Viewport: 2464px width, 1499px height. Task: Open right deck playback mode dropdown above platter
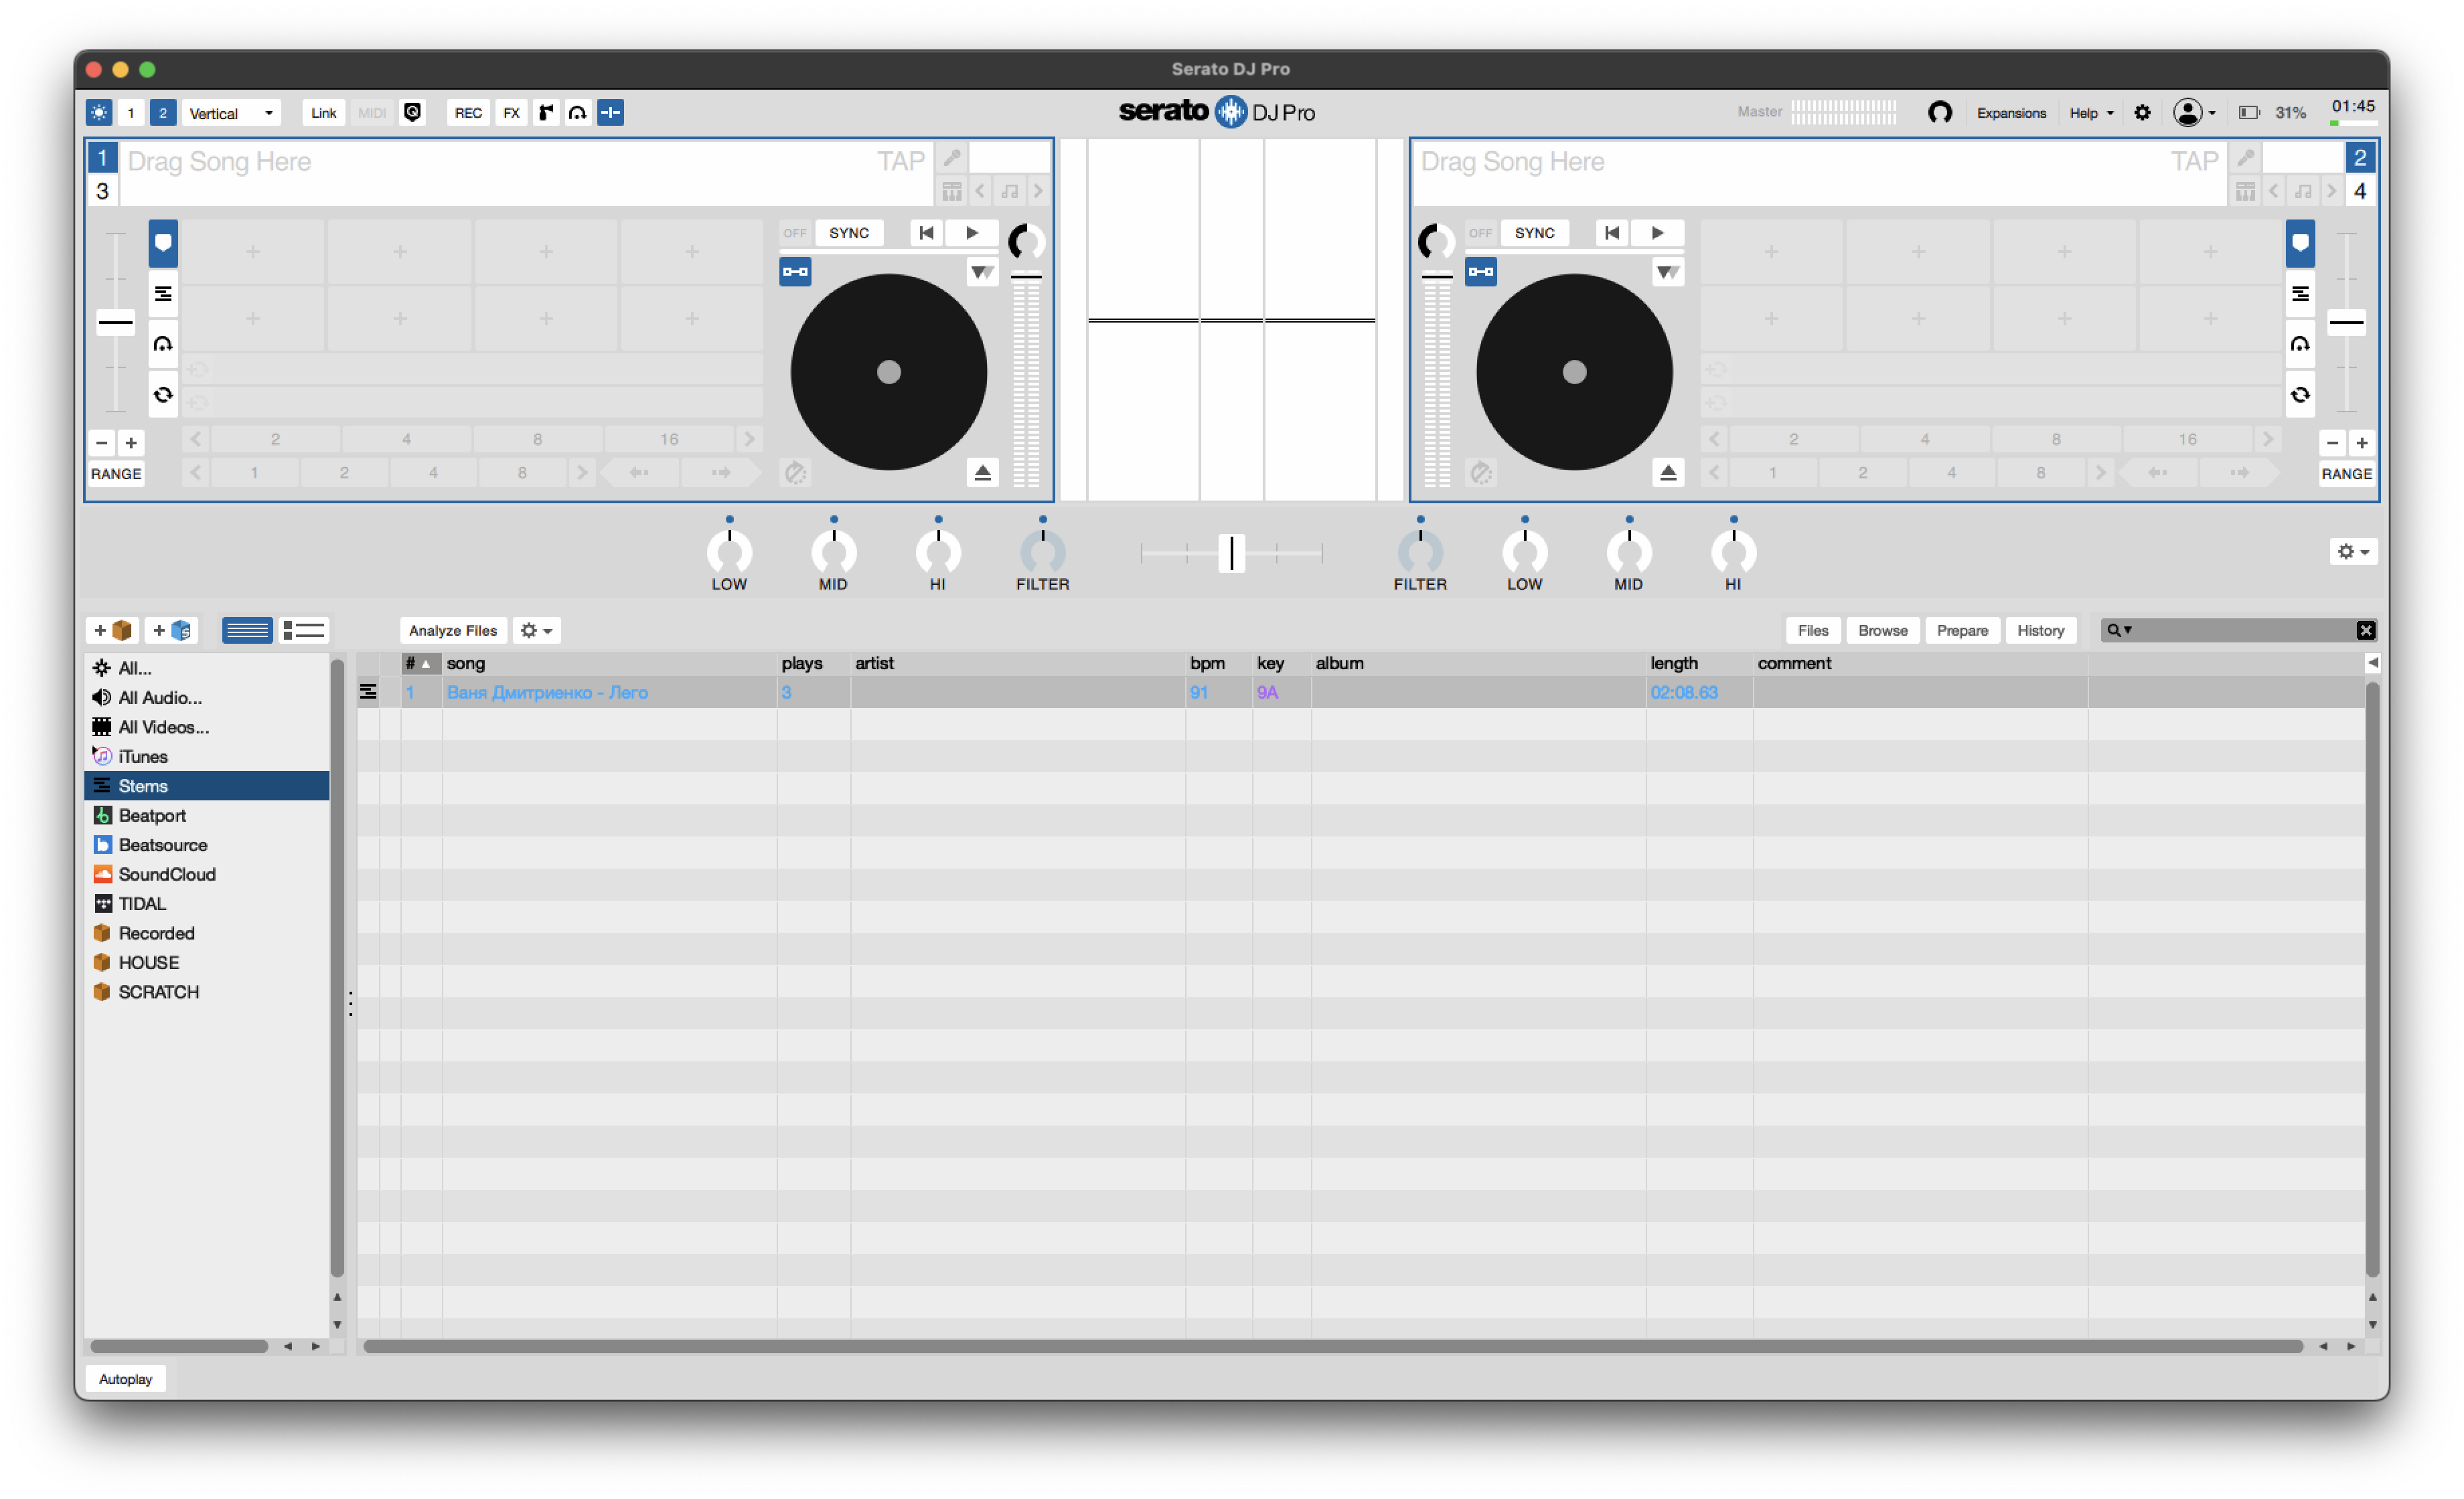coord(1668,272)
